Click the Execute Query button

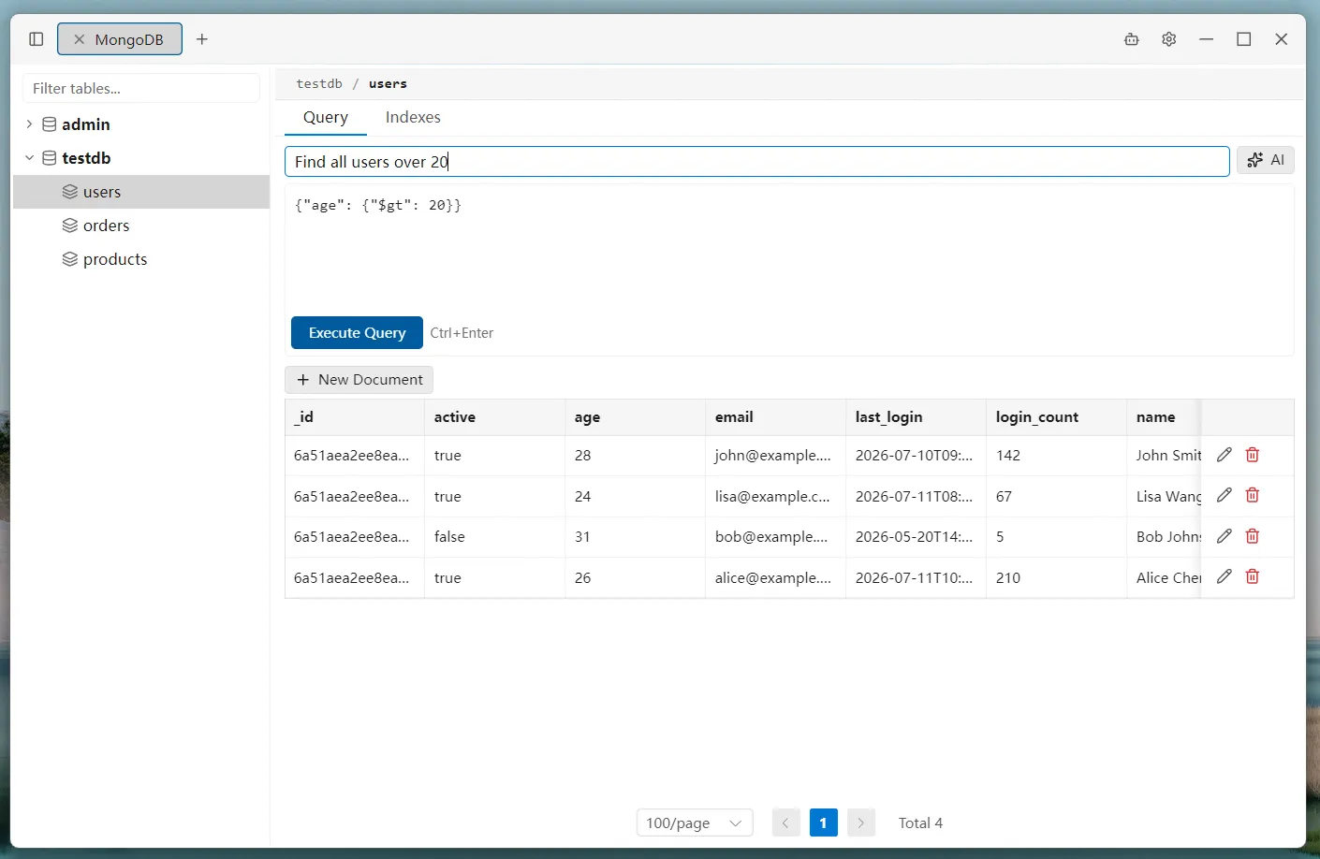point(357,332)
